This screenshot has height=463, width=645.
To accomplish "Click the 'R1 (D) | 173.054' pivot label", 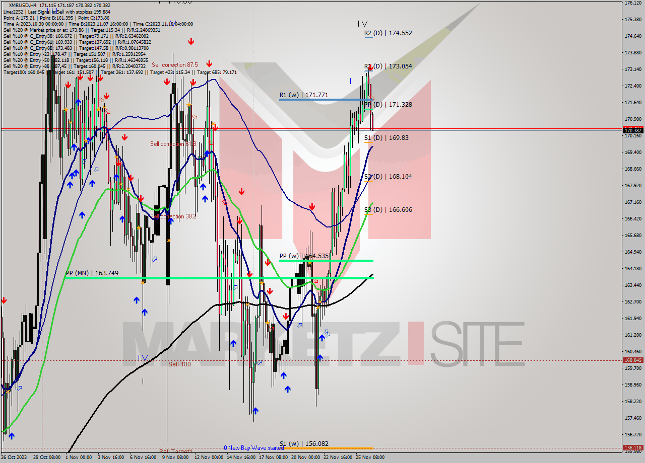I will coord(388,66).
